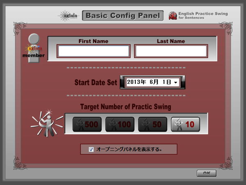246x185 pixels.
Task: Open the Start Date Set dropdown arrow
Action: (x=176, y=83)
